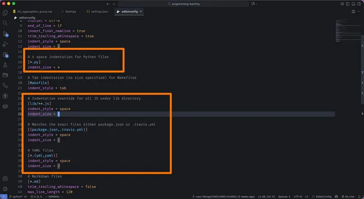Click line number 26 in gutter

(20, 114)
